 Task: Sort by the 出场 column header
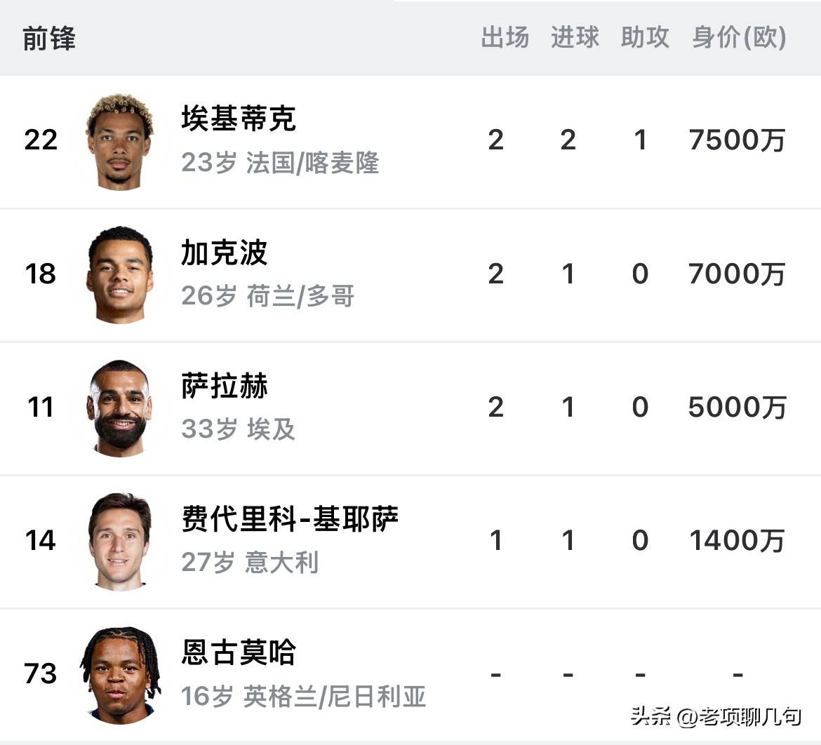coord(505,38)
